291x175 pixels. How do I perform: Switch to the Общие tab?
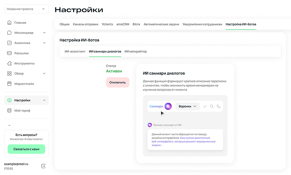click(64, 24)
